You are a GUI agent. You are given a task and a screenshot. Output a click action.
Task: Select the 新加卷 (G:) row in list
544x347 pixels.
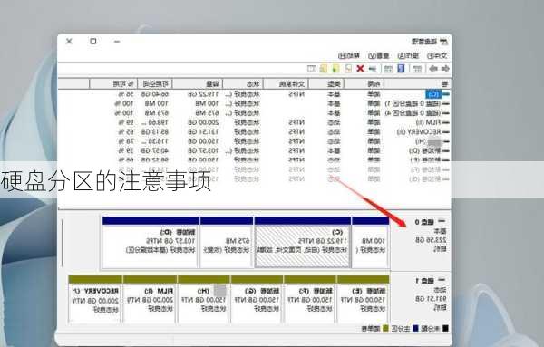click(x=254, y=178)
